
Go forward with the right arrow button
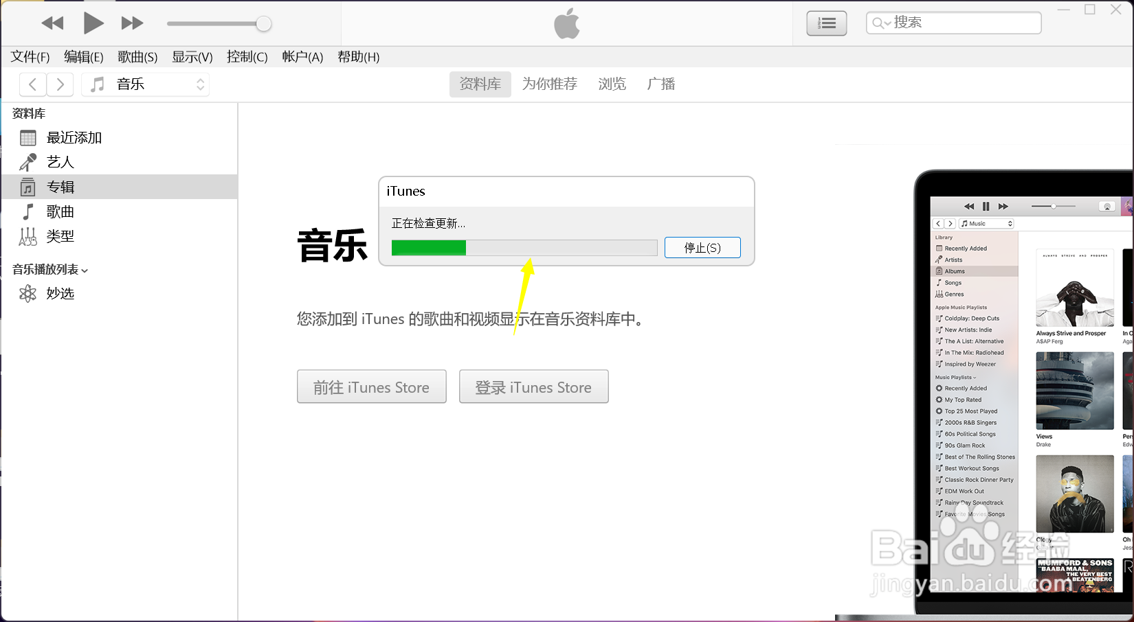pyautogui.click(x=60, y=84)
